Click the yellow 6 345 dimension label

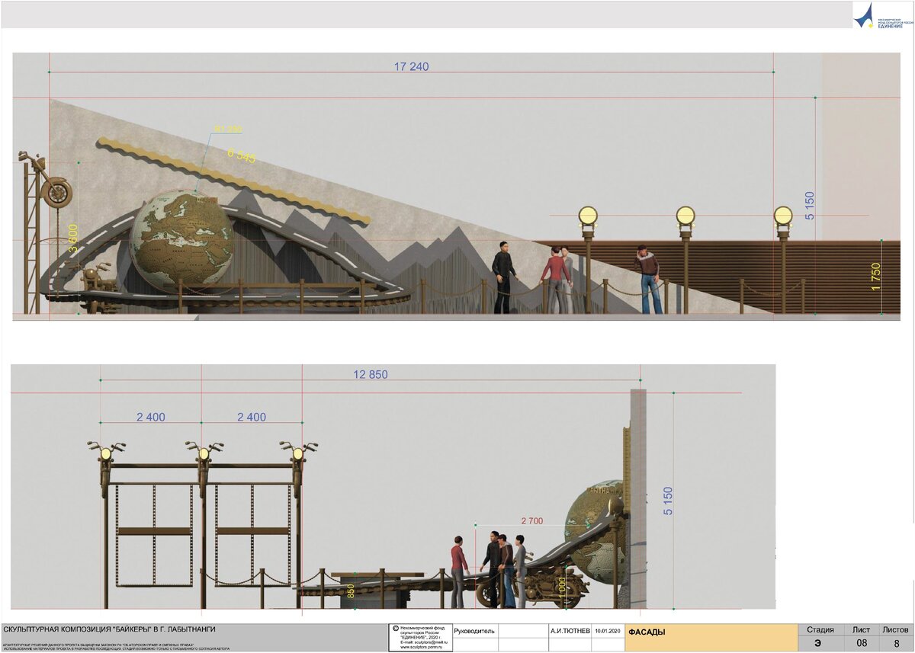tap(241, 155)
